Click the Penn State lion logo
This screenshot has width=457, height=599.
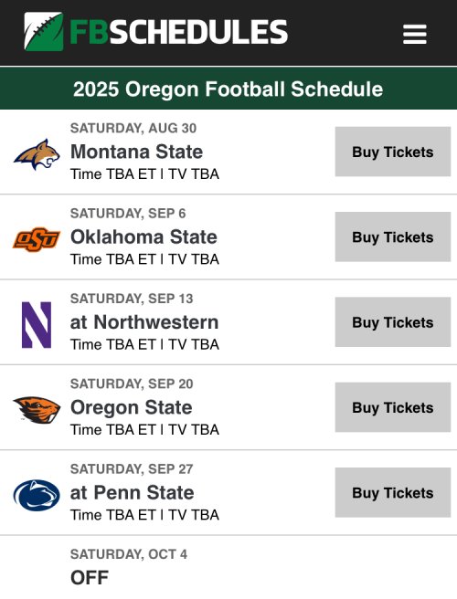[x=37, y=495]
